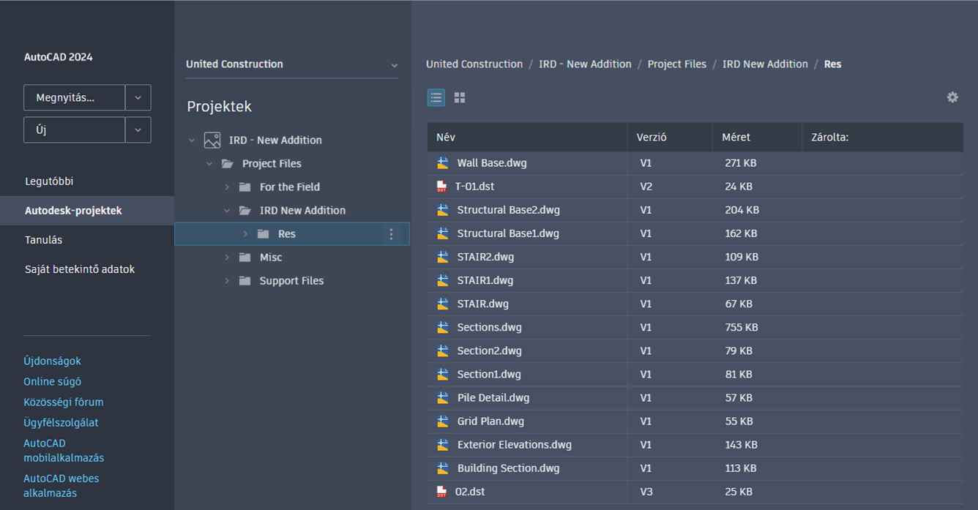Screen dimensions: 978x510
Task: Select the Autodesk-projektek section
Action: point(87,210)
